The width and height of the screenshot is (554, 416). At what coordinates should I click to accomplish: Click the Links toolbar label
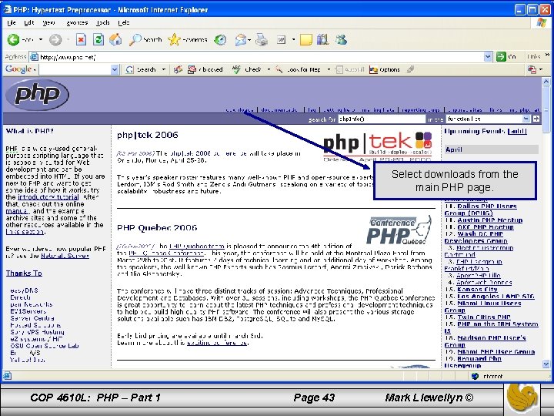pyautogui.click(x=533, y=56)
